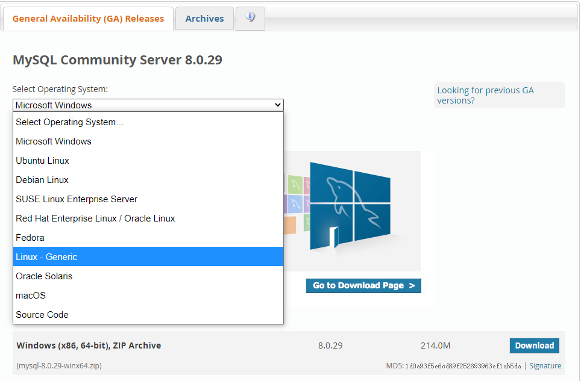Open the Signature link for ZIP archive
This screenshot has width=581, height=381.
point(545,366)
